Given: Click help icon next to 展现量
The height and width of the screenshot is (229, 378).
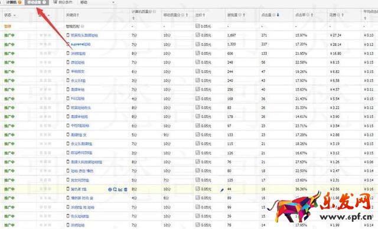Looking at the screenshot, I should click(240, 15).
